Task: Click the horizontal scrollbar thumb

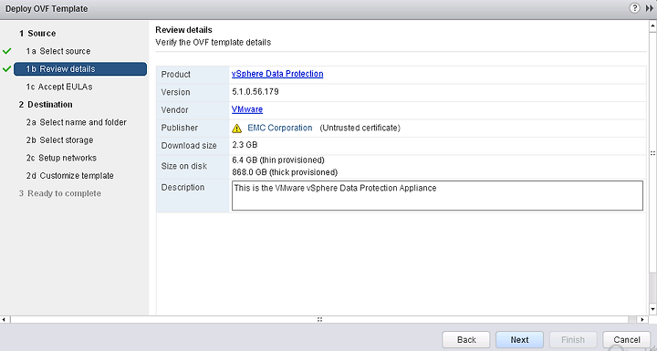Action: tap(319, 320)
